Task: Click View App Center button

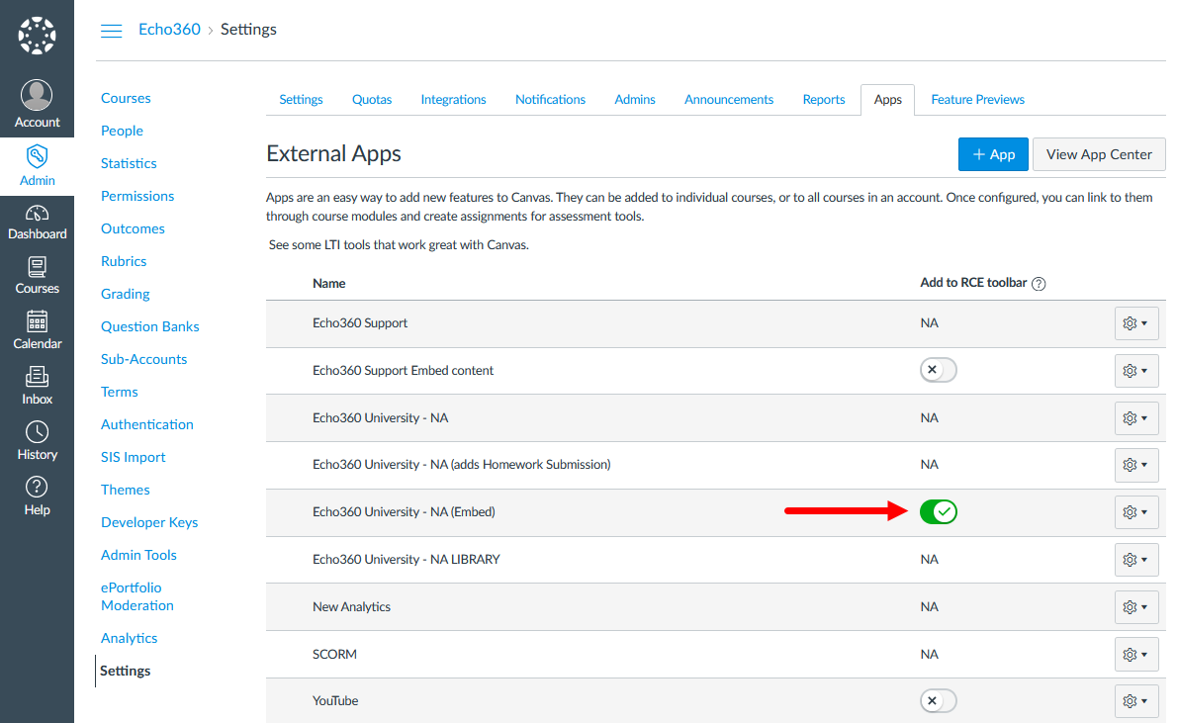Action: [x=1099, y=154]
